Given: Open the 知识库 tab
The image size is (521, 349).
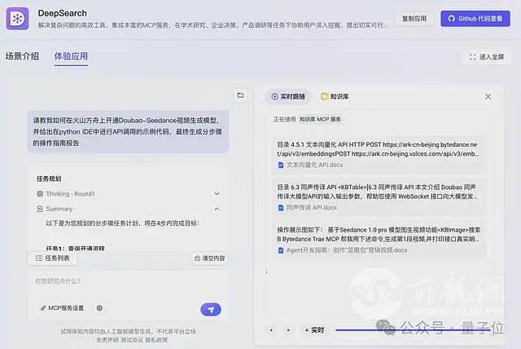Looking at the screenshot, I should coord(335,96).
